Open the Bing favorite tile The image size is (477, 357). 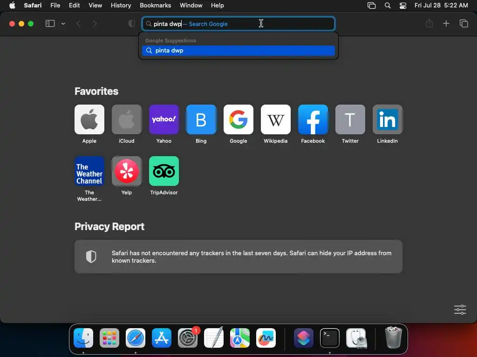tap(201, 119)
